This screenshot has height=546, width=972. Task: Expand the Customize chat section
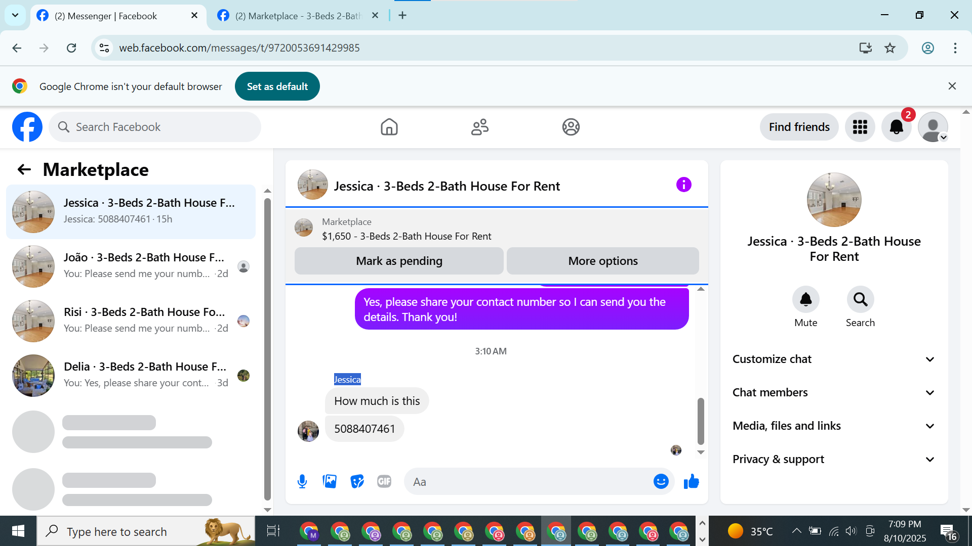[834, 359]
